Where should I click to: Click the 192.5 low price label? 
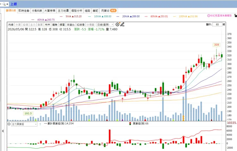[28, 113]
